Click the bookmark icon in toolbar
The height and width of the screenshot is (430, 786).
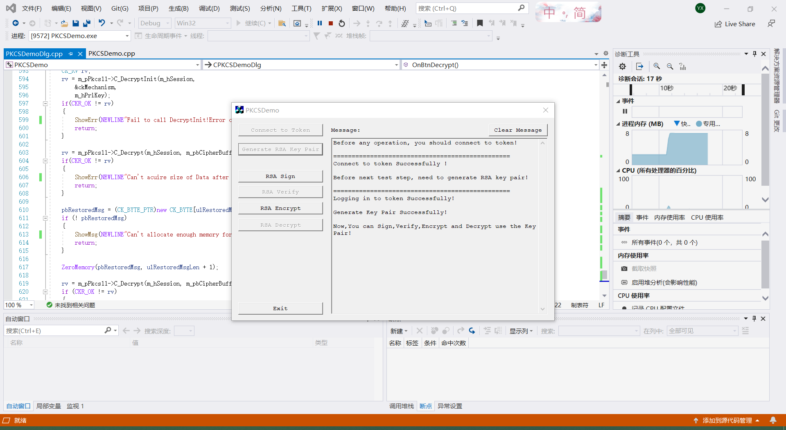(x=480, y=23)
